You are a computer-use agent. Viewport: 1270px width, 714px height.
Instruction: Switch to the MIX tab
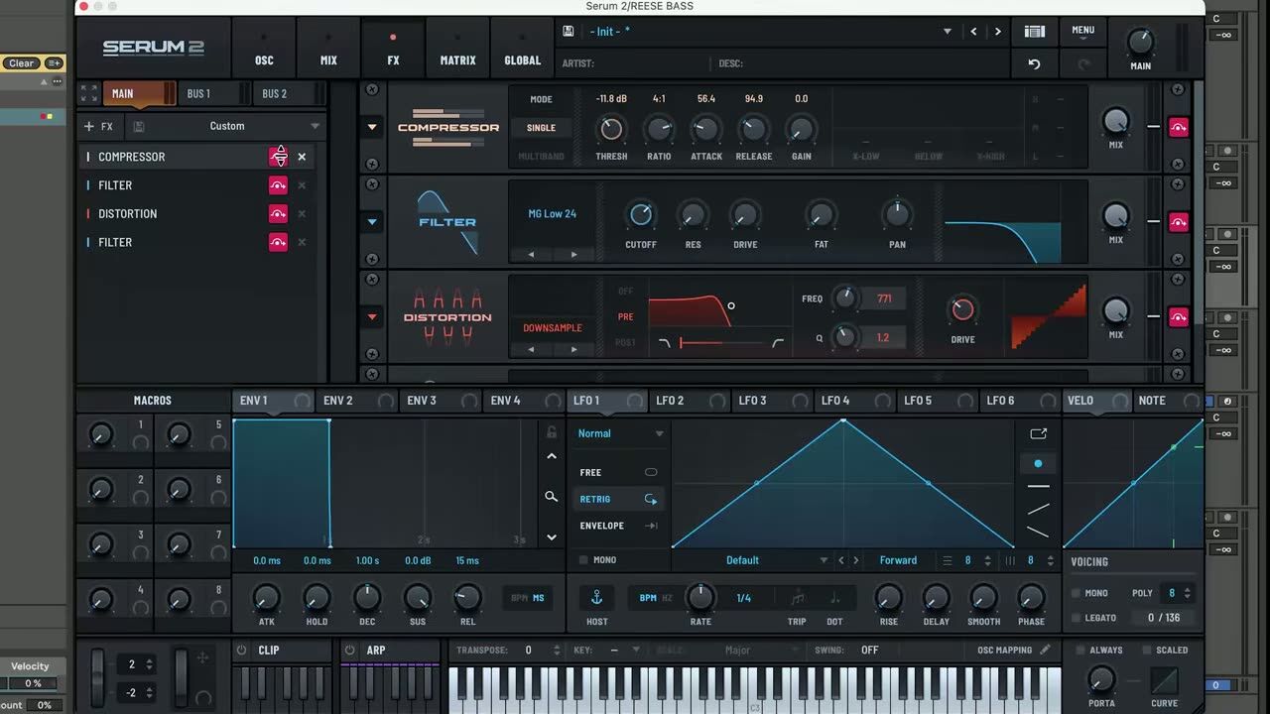(328, 48)
